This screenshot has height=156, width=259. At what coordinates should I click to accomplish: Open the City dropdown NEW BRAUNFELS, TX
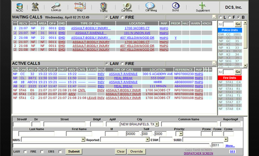click(139, 124)
